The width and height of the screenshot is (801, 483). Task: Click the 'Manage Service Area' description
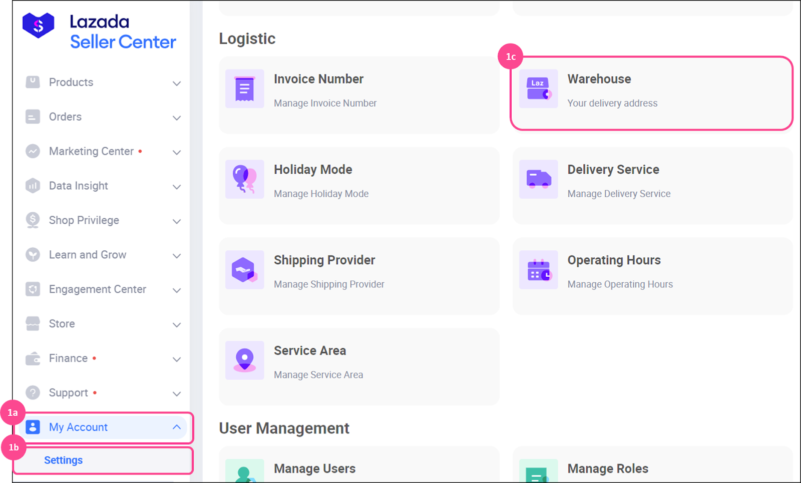[318, 375]
